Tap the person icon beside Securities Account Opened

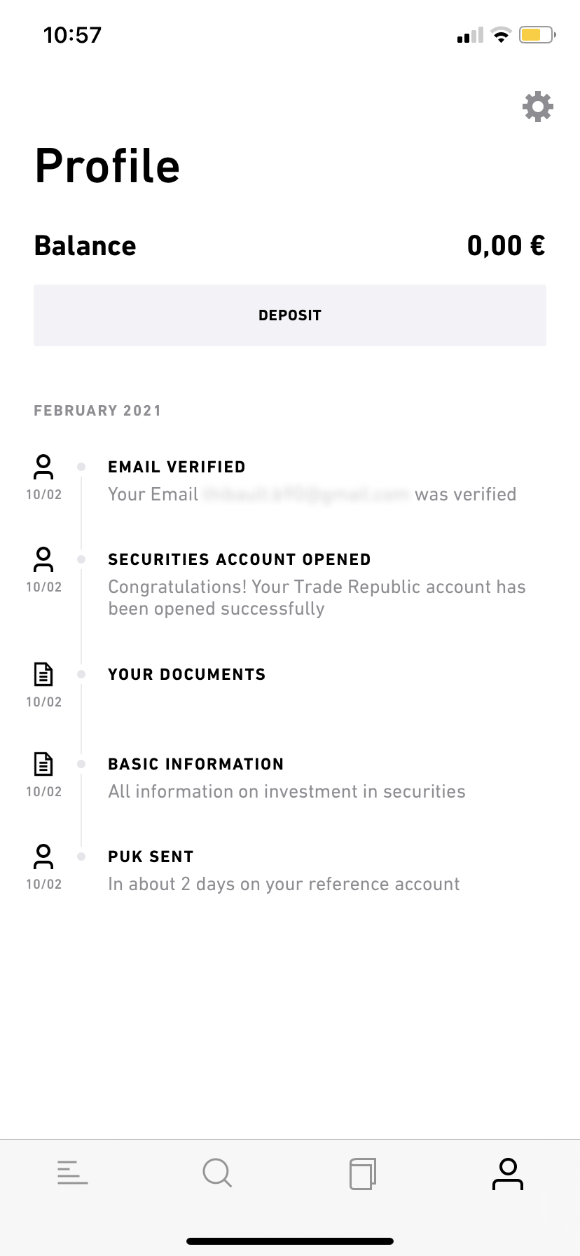(43, 559)
